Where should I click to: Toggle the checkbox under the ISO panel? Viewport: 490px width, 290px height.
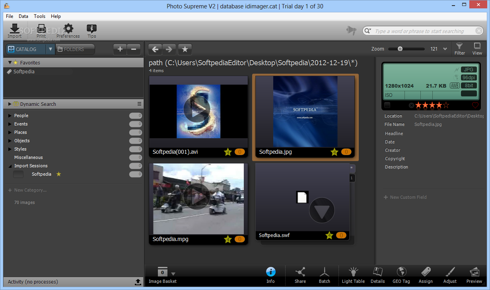coord(387,105)
